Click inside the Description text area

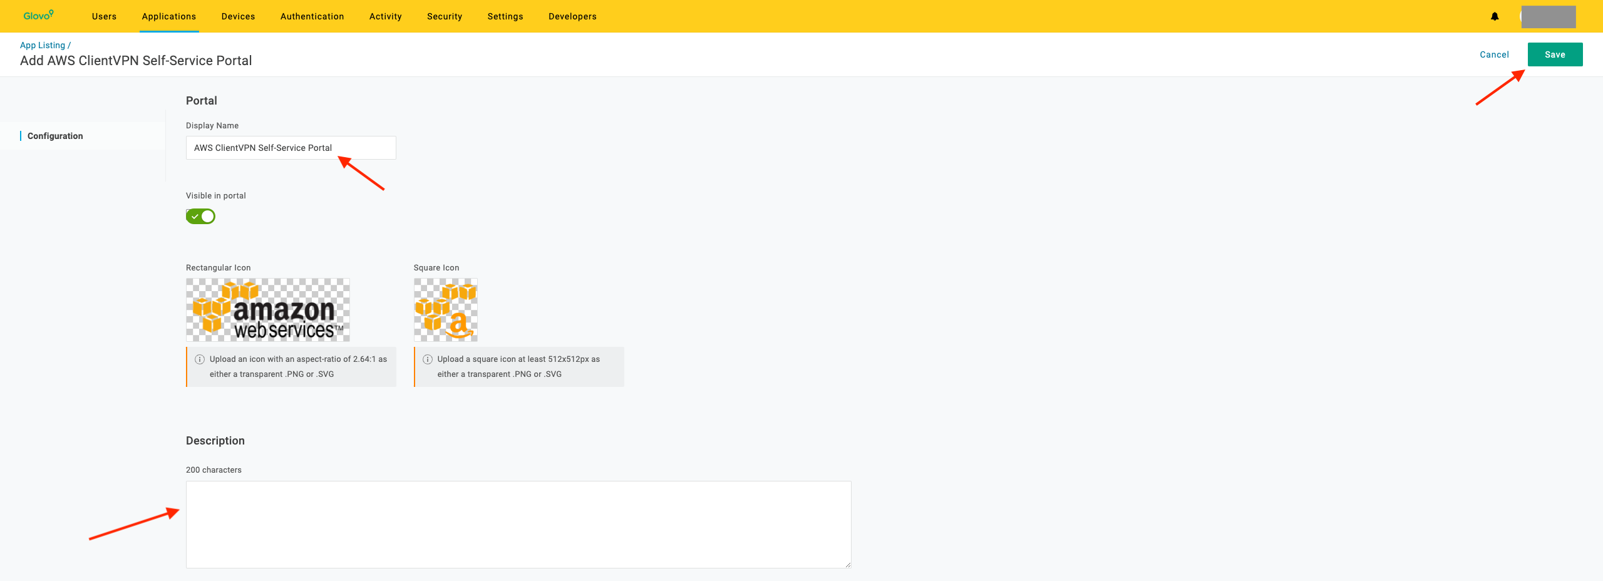tap(518, 525)
